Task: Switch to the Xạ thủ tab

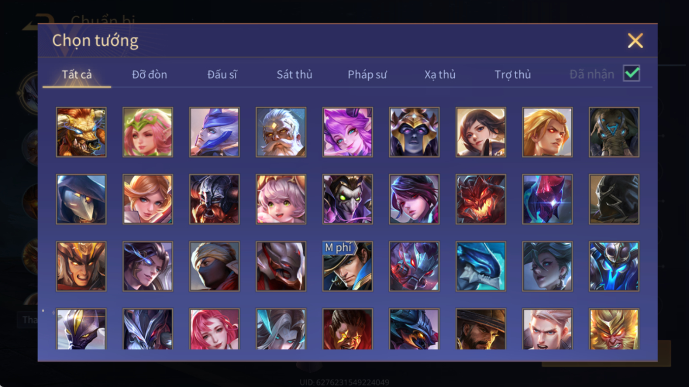Action: click(440, 75)
